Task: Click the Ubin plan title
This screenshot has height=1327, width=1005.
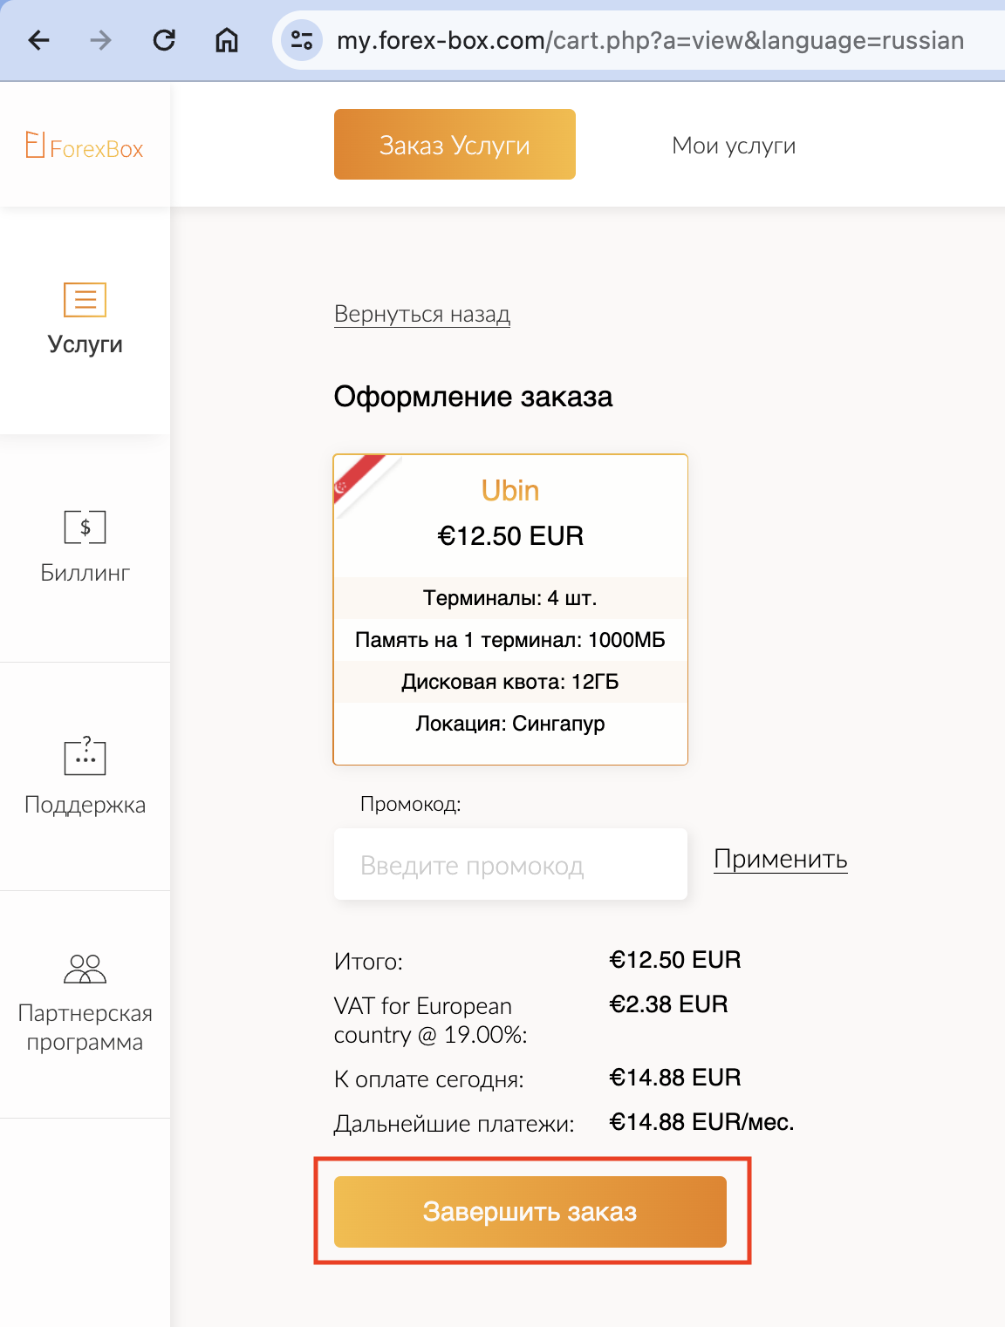Action: point(510,491)
